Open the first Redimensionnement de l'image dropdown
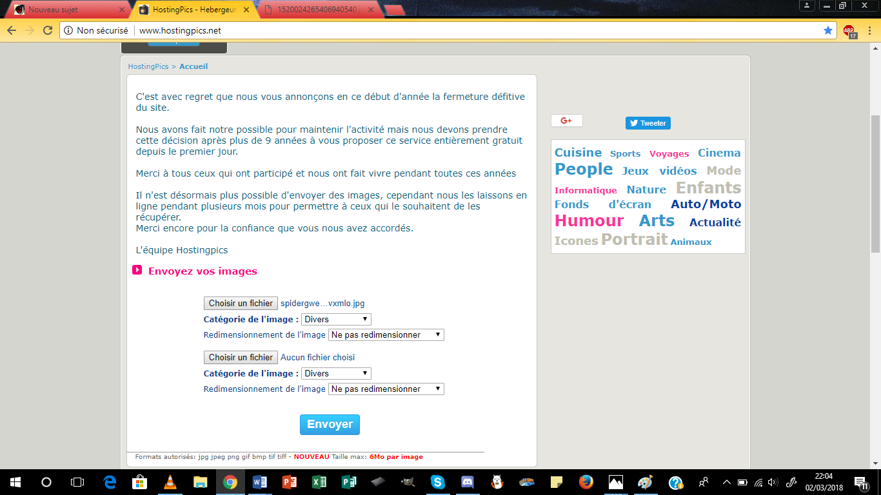Image resolution: width=881 pixels, height=495 pixels. click(386, 335)
